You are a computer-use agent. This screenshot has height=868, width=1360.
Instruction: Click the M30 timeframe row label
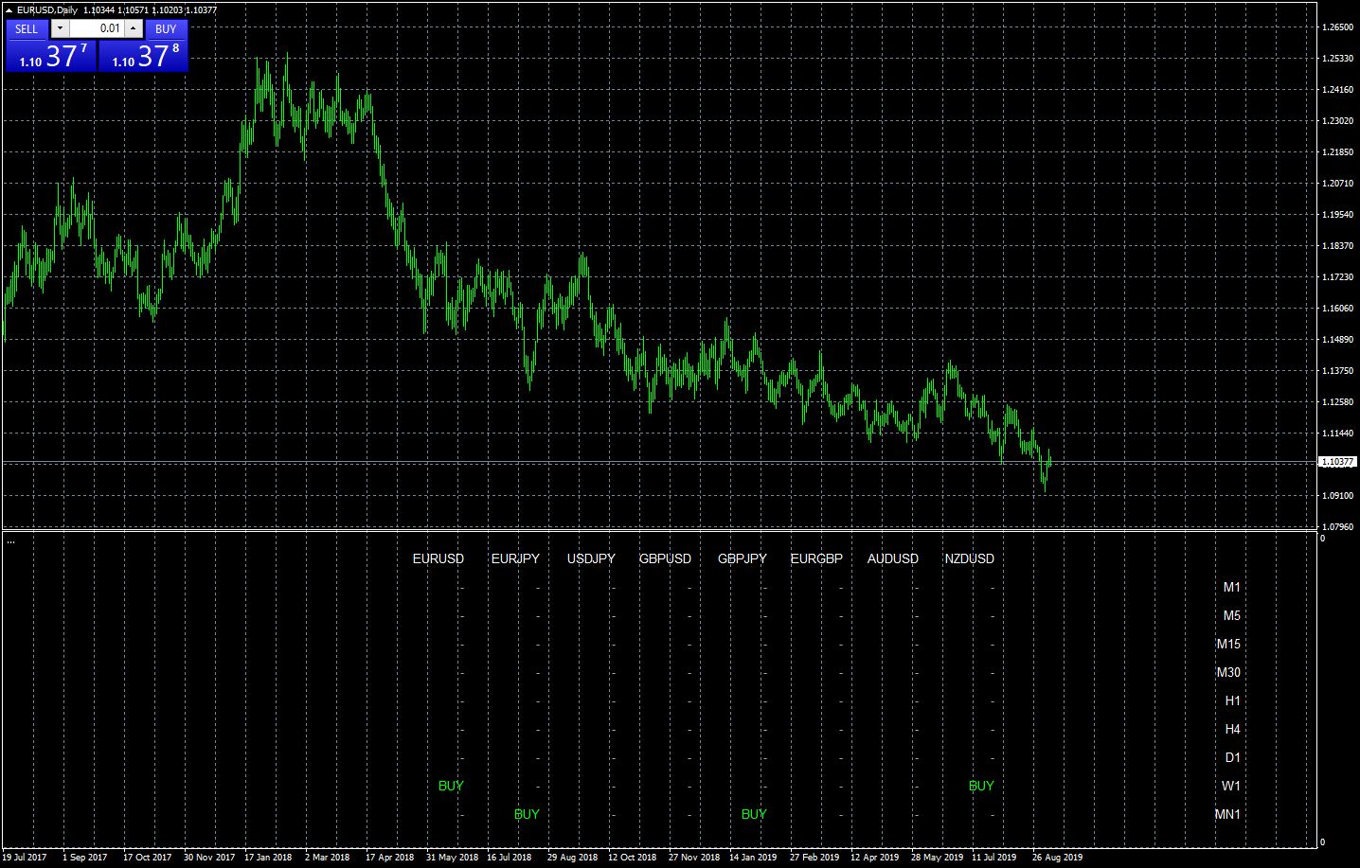[x=1228, y=672]
